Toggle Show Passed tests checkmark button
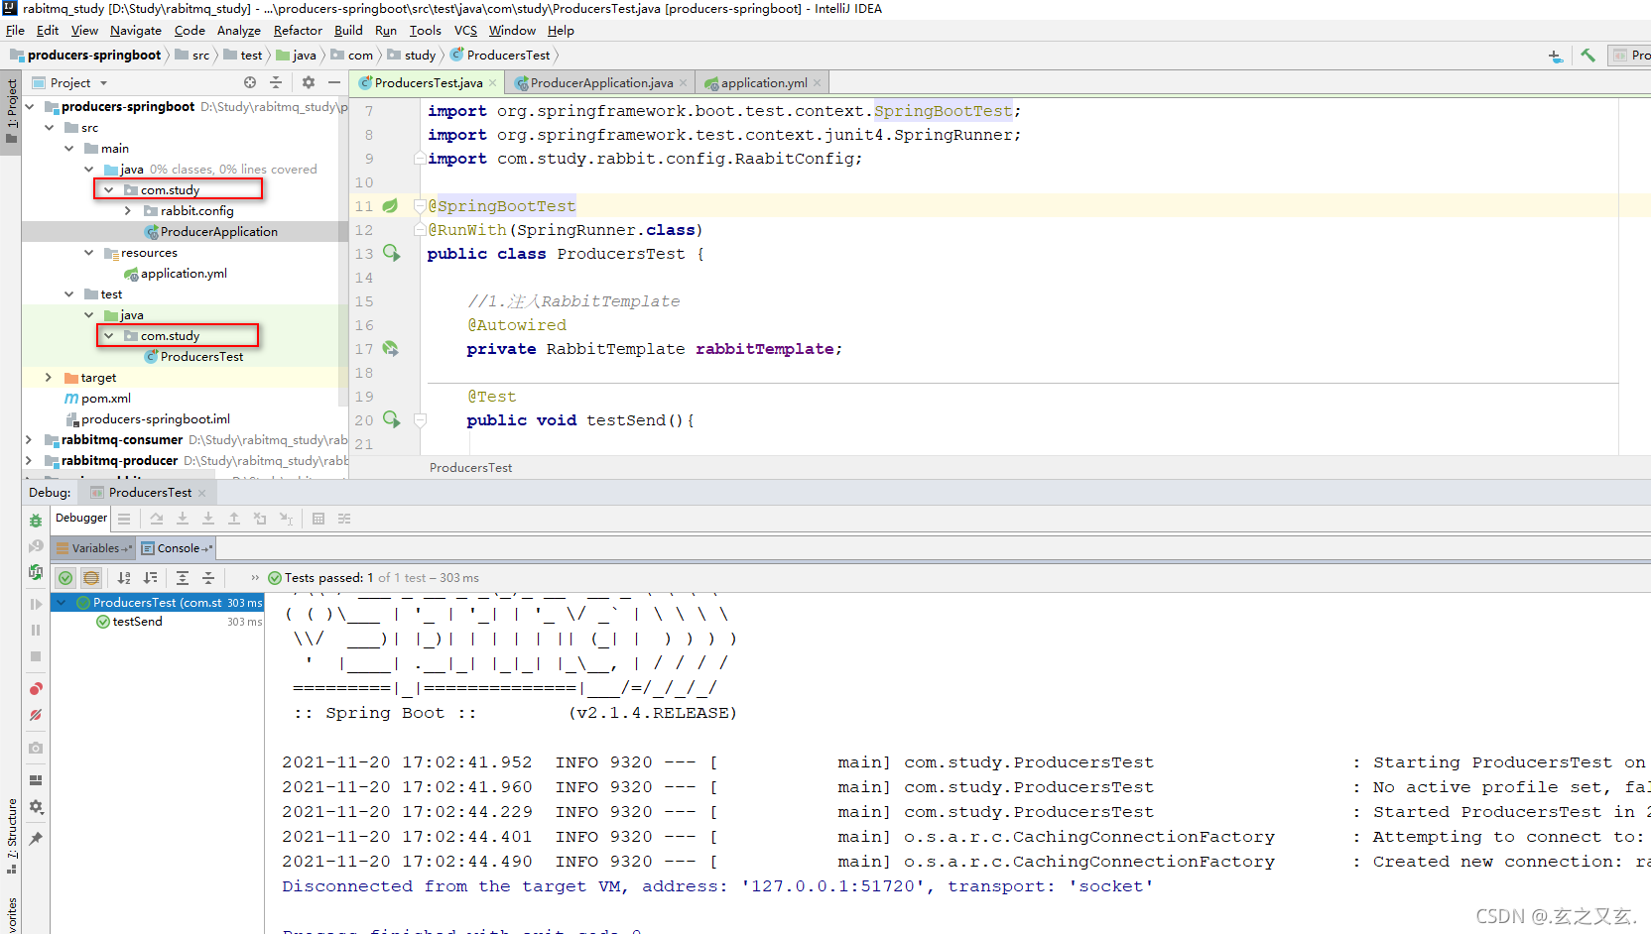 pyautogui.click(x=65, y=578)
